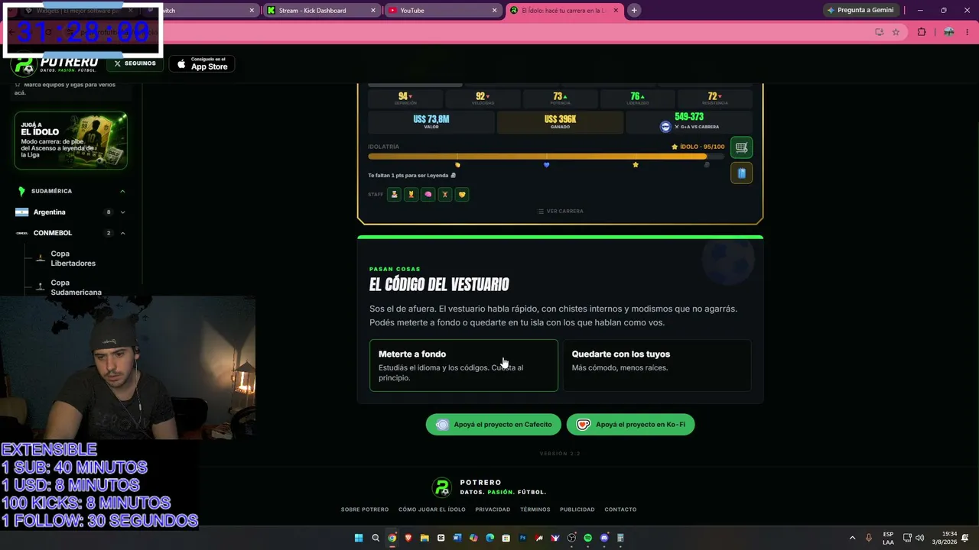Open a new browser tab
Viewport: 979px width, 550px height.
[634, 11]
